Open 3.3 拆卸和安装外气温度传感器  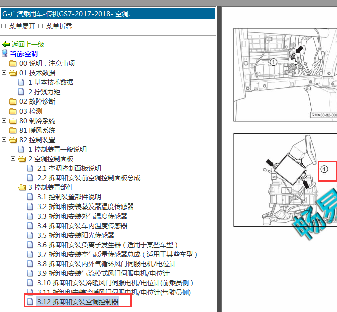(x=82, y=216)
